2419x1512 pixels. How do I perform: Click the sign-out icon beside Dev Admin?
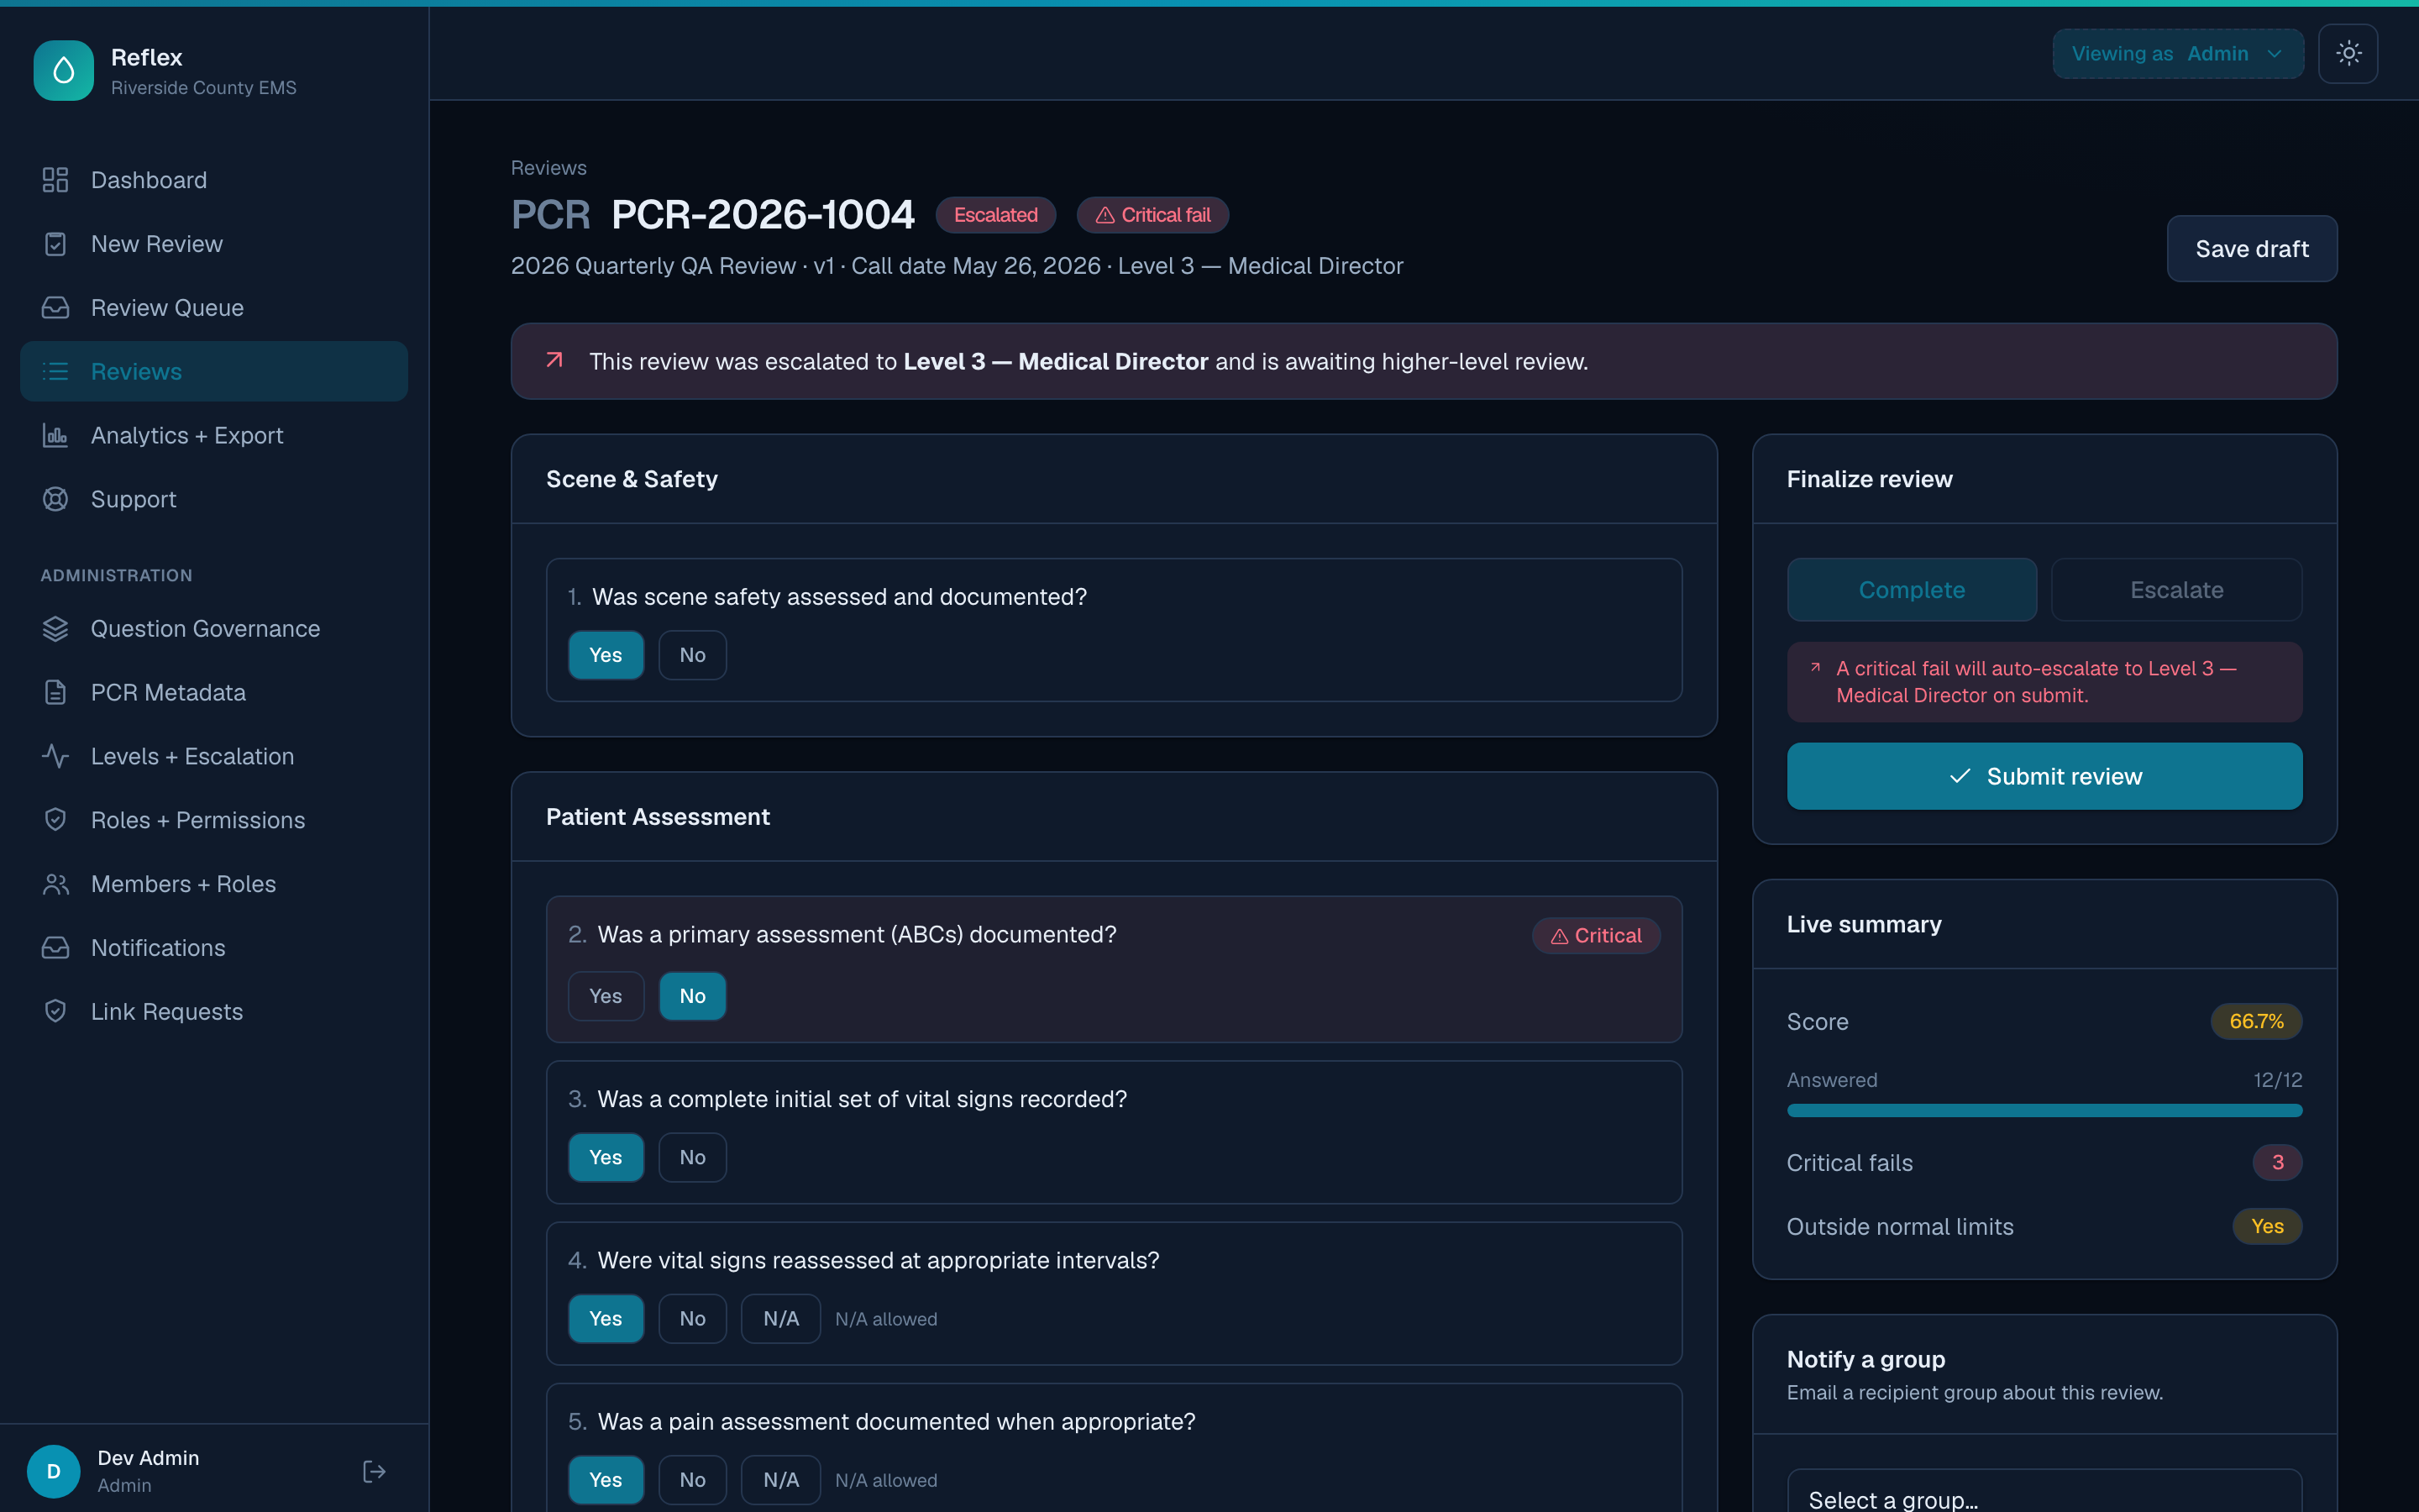pyautogui.click(x=374, y=1471)
